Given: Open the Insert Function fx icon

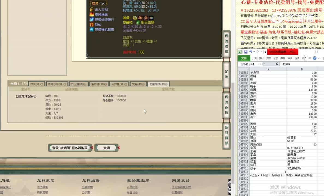Looking at the screenshot, I should [x=277, y=64].
